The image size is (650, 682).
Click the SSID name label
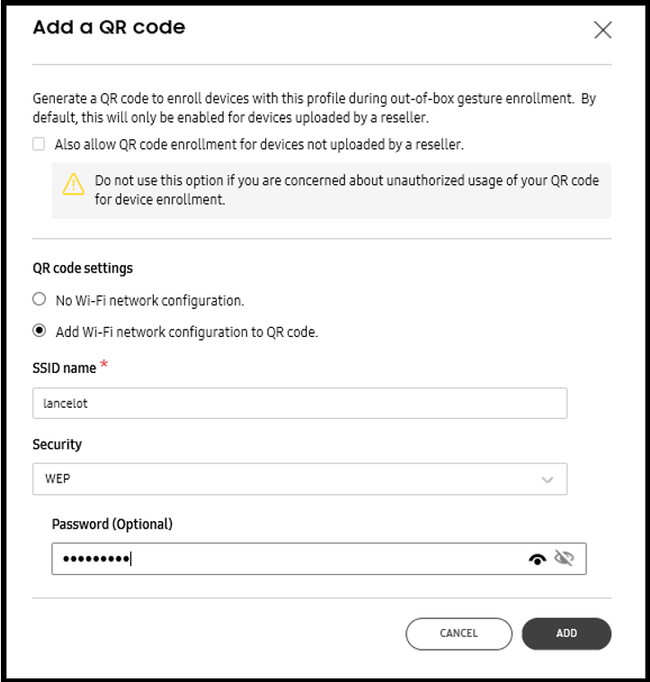65,368
